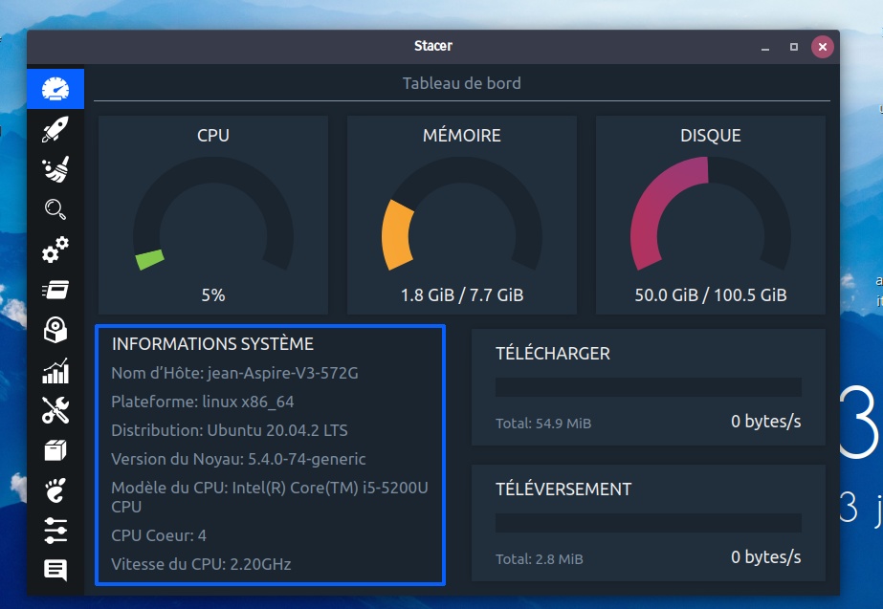Viewport: 883px width, 609px height.
Task: Click the TÉLÉVERSEMENT upload progress bar
Action: [648, 523]
